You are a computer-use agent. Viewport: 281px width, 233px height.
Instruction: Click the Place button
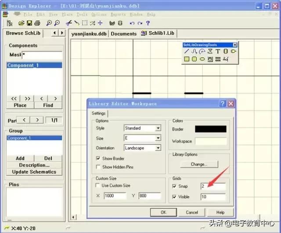[20, 105]
